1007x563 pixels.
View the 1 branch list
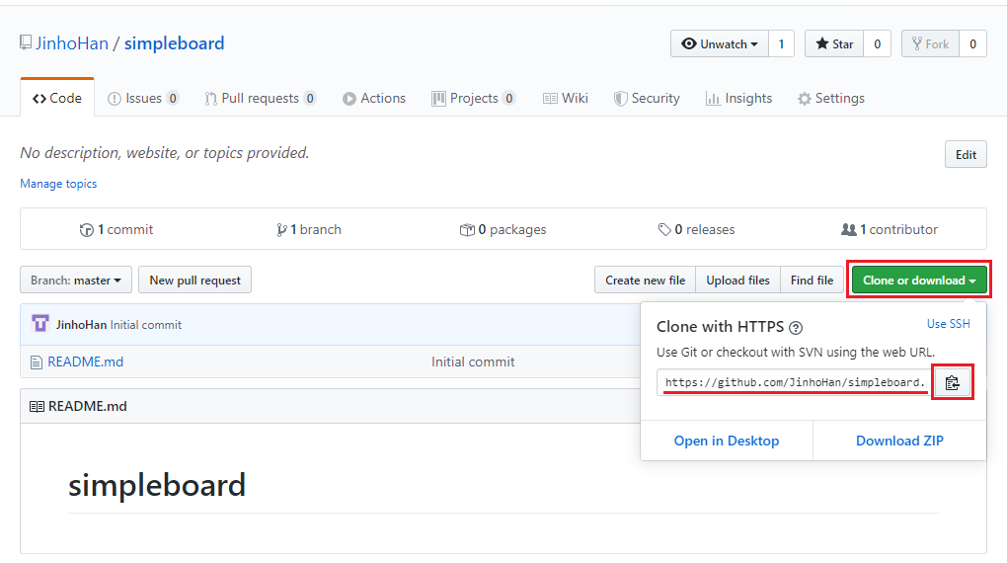[309, 229]
